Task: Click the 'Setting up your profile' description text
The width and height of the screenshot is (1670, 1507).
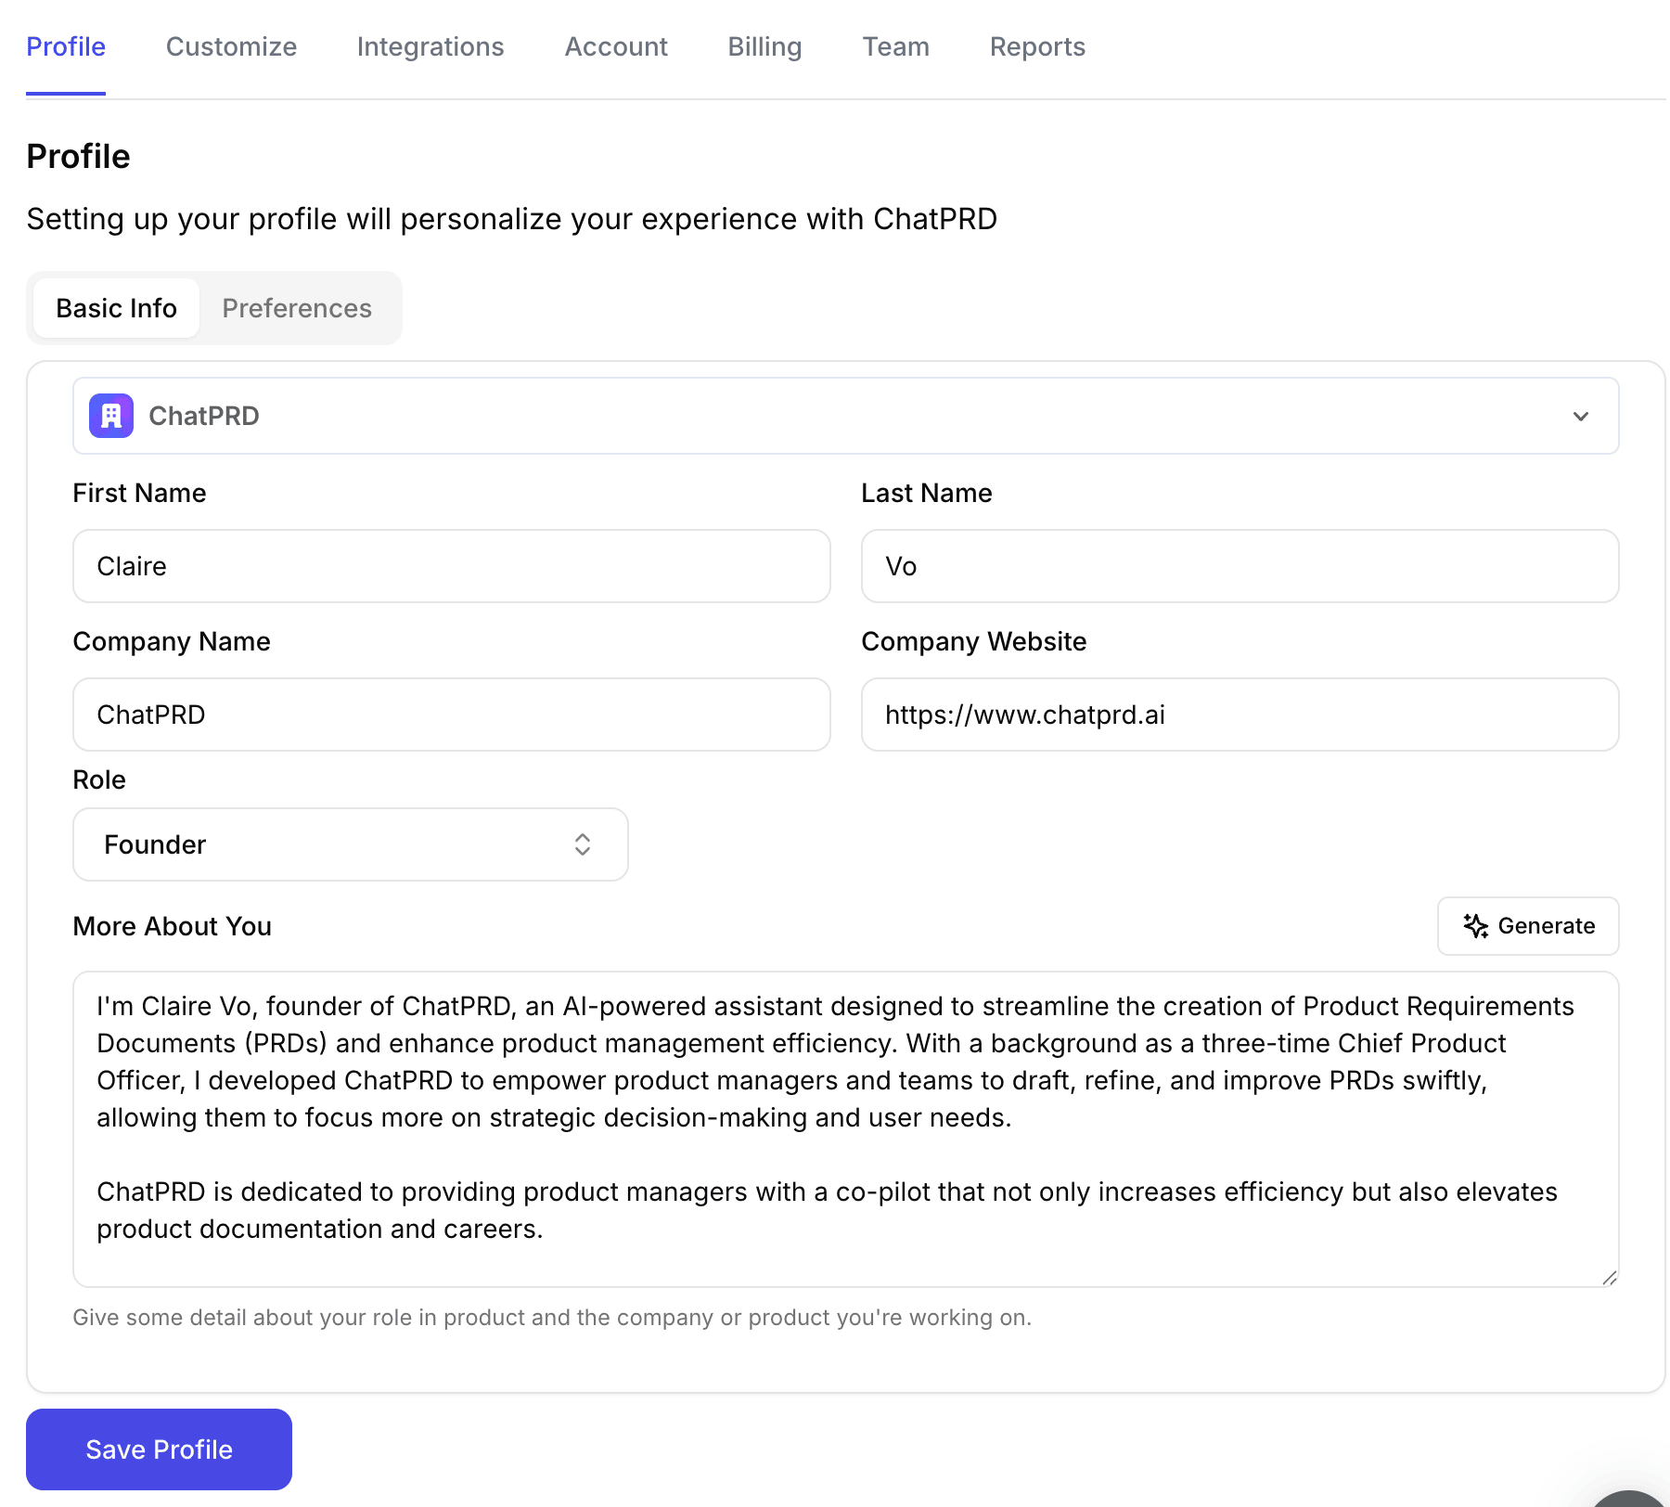Action: (512, 219)
